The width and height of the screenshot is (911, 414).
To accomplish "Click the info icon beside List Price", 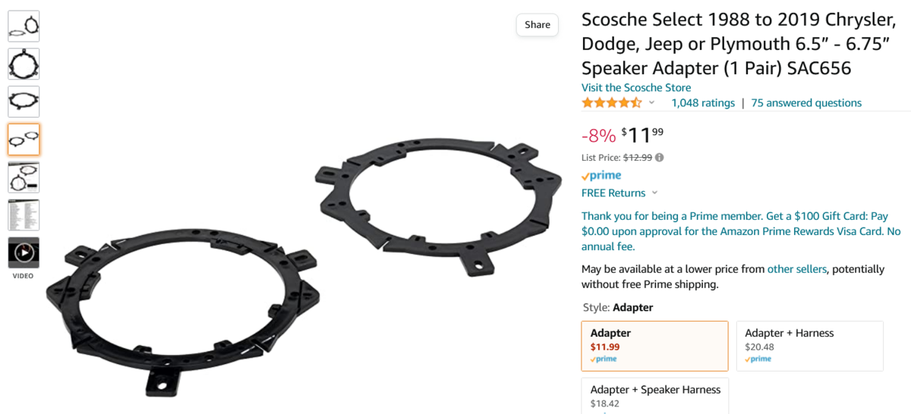I will [x=659, y=158].
